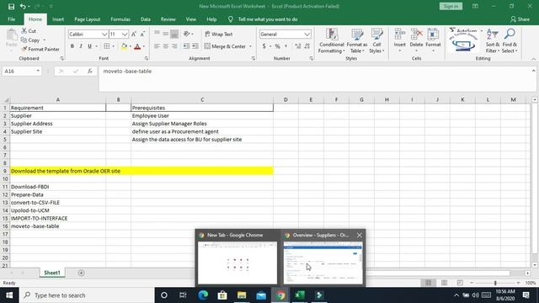Image resolution: width=539 pixels, height=303 pixels.
Task: Open Conditional Formatting menu
Action: pyautogui.click(x=331, y=41)
